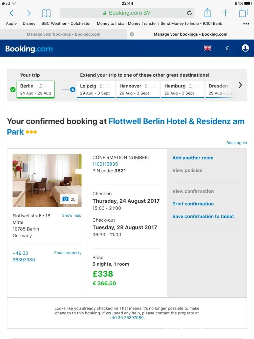Add new tab with plus icon

click(225, 13)
